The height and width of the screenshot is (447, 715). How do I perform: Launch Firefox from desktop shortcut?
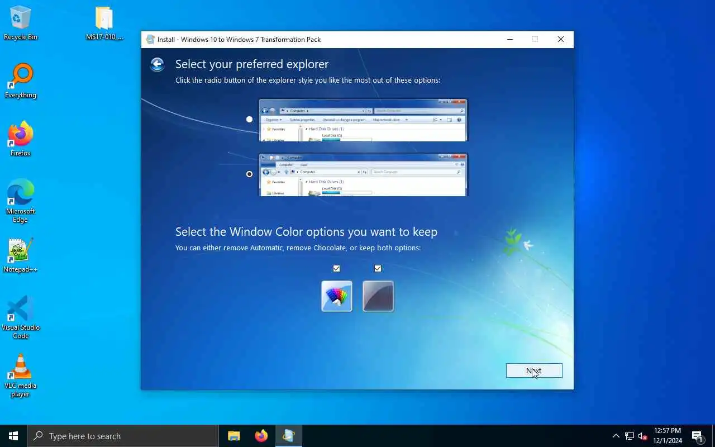(21, 140)
